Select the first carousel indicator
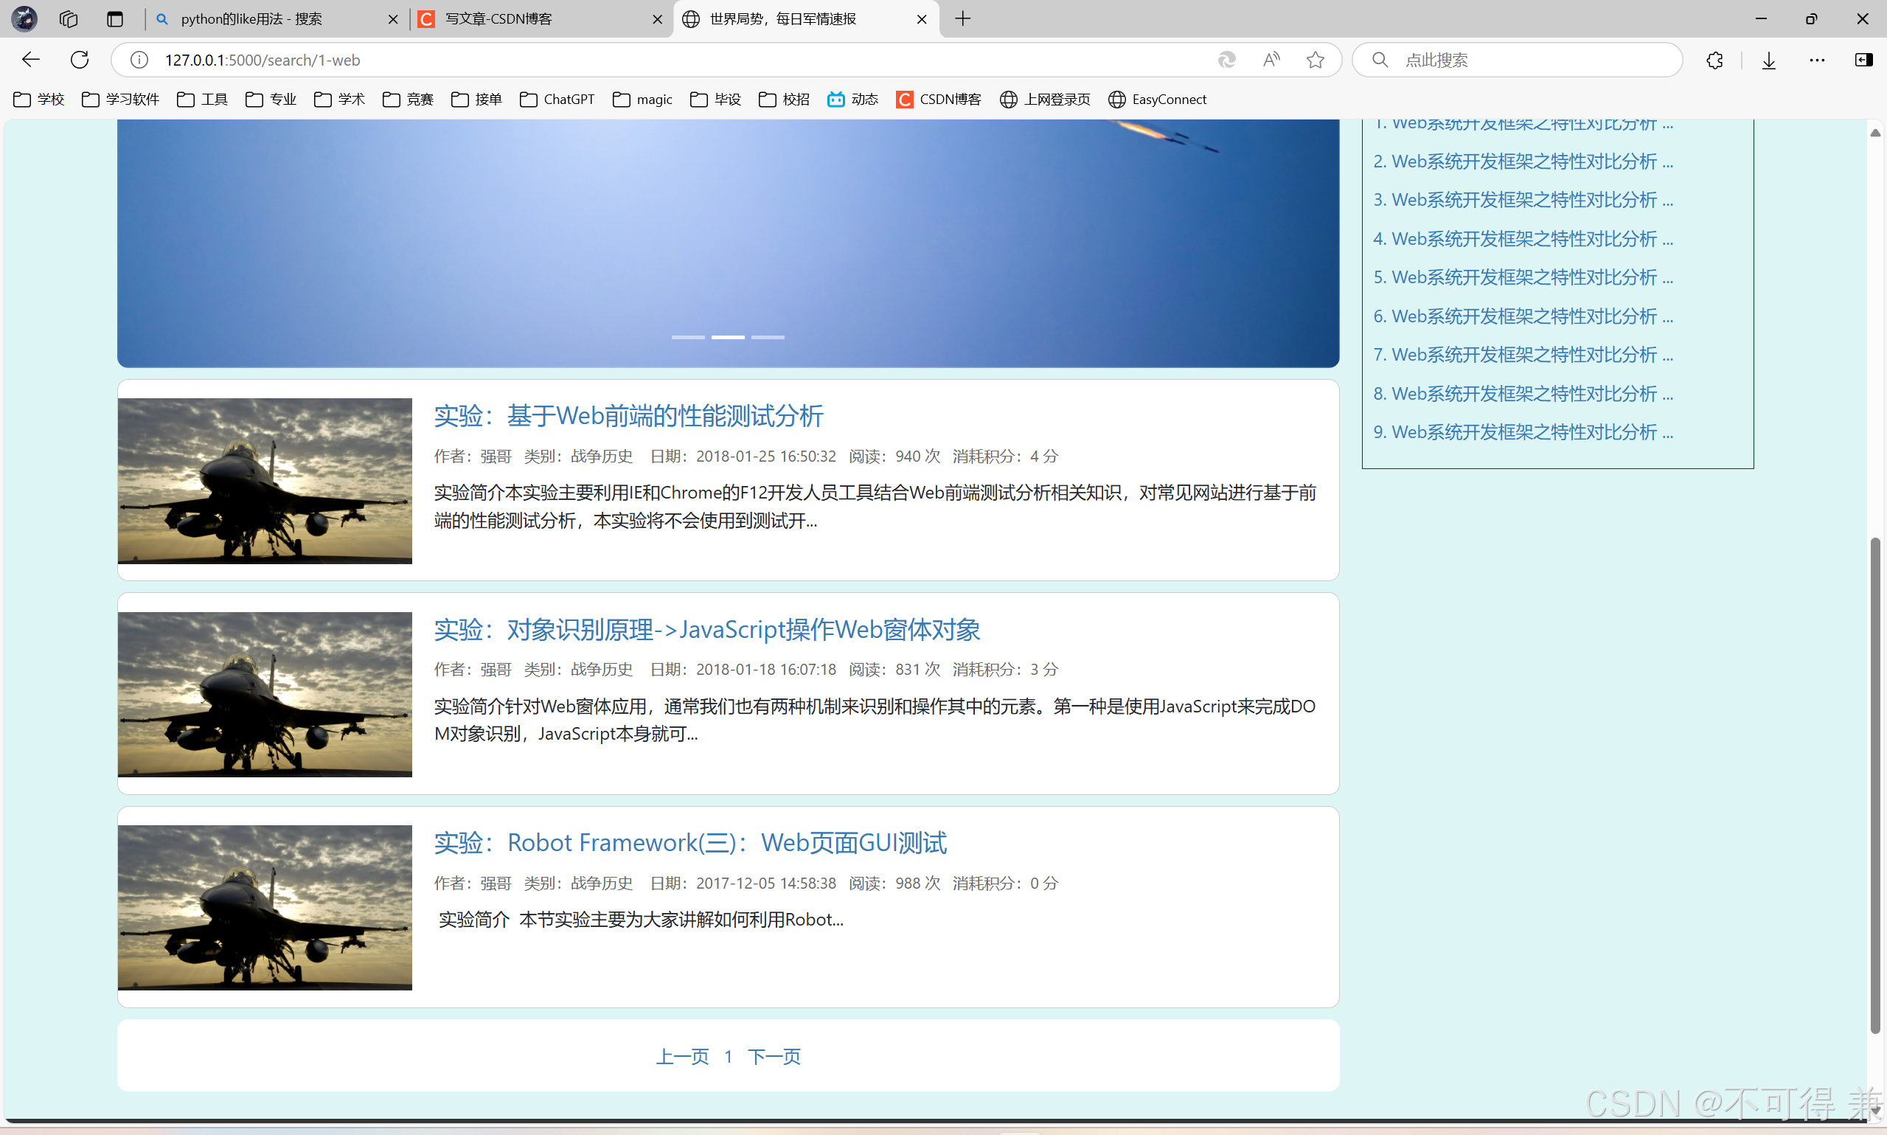 click(687, 337)
